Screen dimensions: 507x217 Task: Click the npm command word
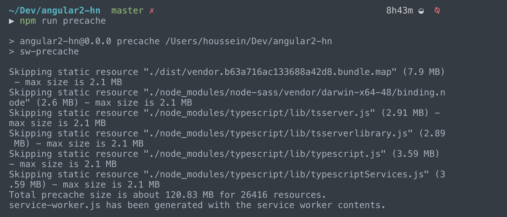[x=28, y=21]
